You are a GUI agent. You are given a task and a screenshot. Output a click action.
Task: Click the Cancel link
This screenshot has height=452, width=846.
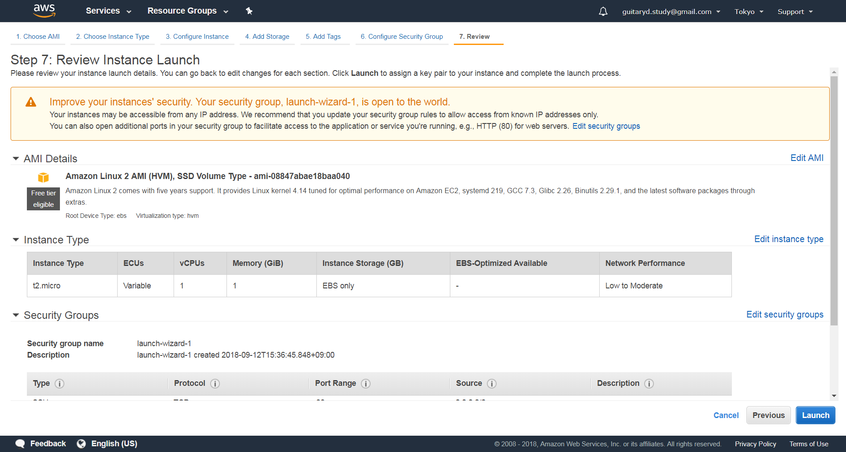pos(726,415)
